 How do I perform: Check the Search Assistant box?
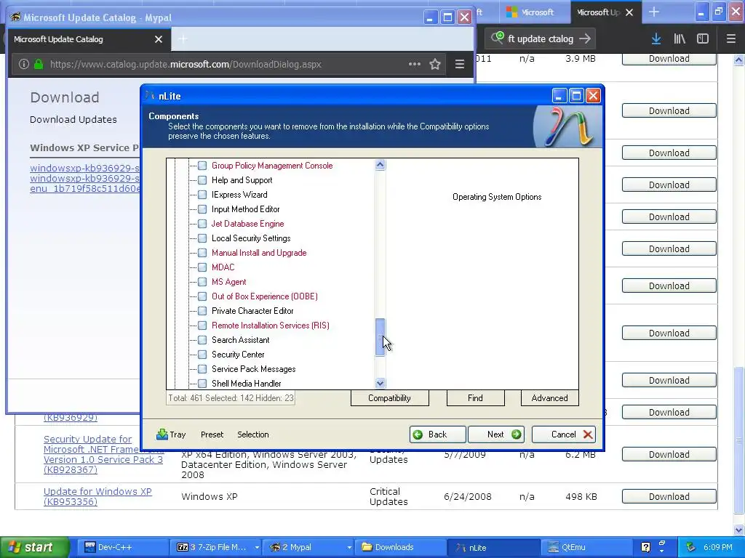click(202, 340)
